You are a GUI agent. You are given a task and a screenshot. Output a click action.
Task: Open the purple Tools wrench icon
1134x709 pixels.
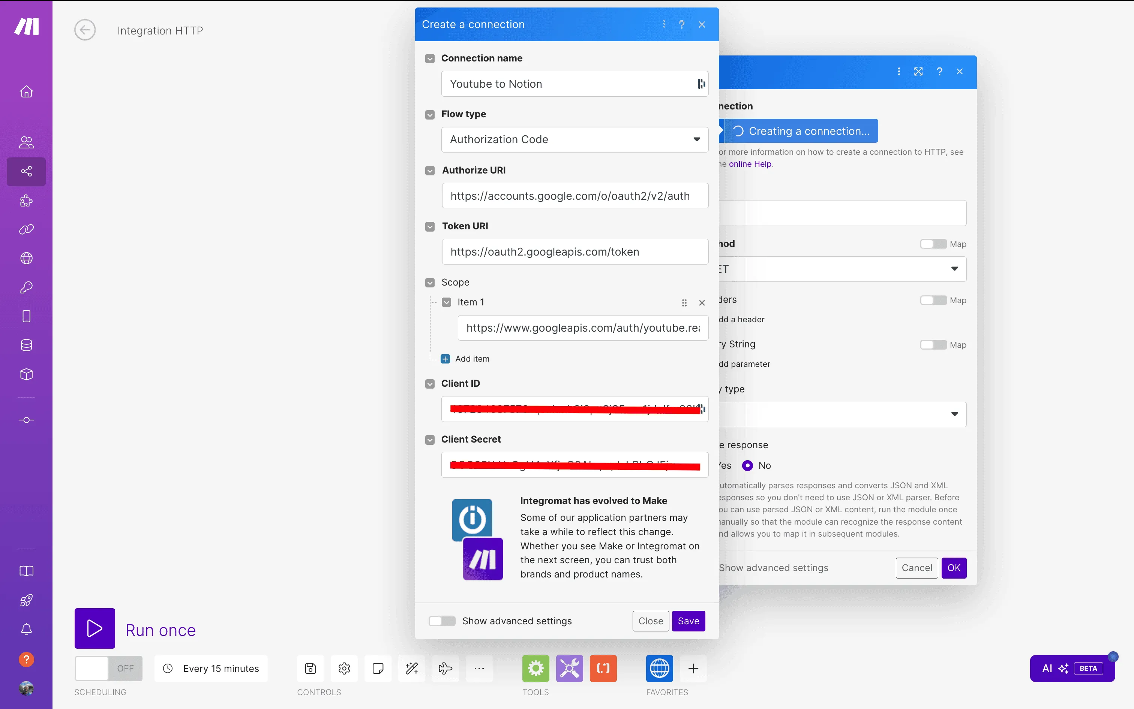point(570,669)
